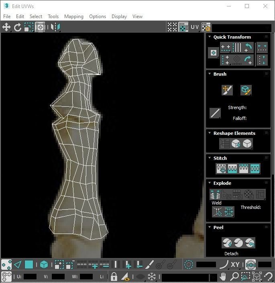Click the U coordinate input field
Image resolution: width=275 pixels, height=283 pixels.
point(30,277)
